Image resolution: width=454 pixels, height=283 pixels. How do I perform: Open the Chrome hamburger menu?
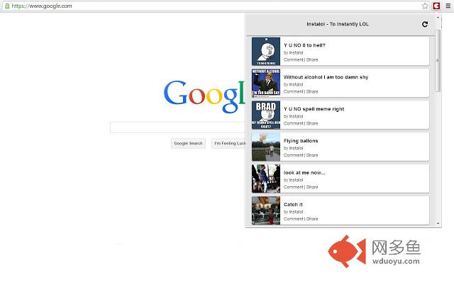pyautogui.click(x=448, y=6)
